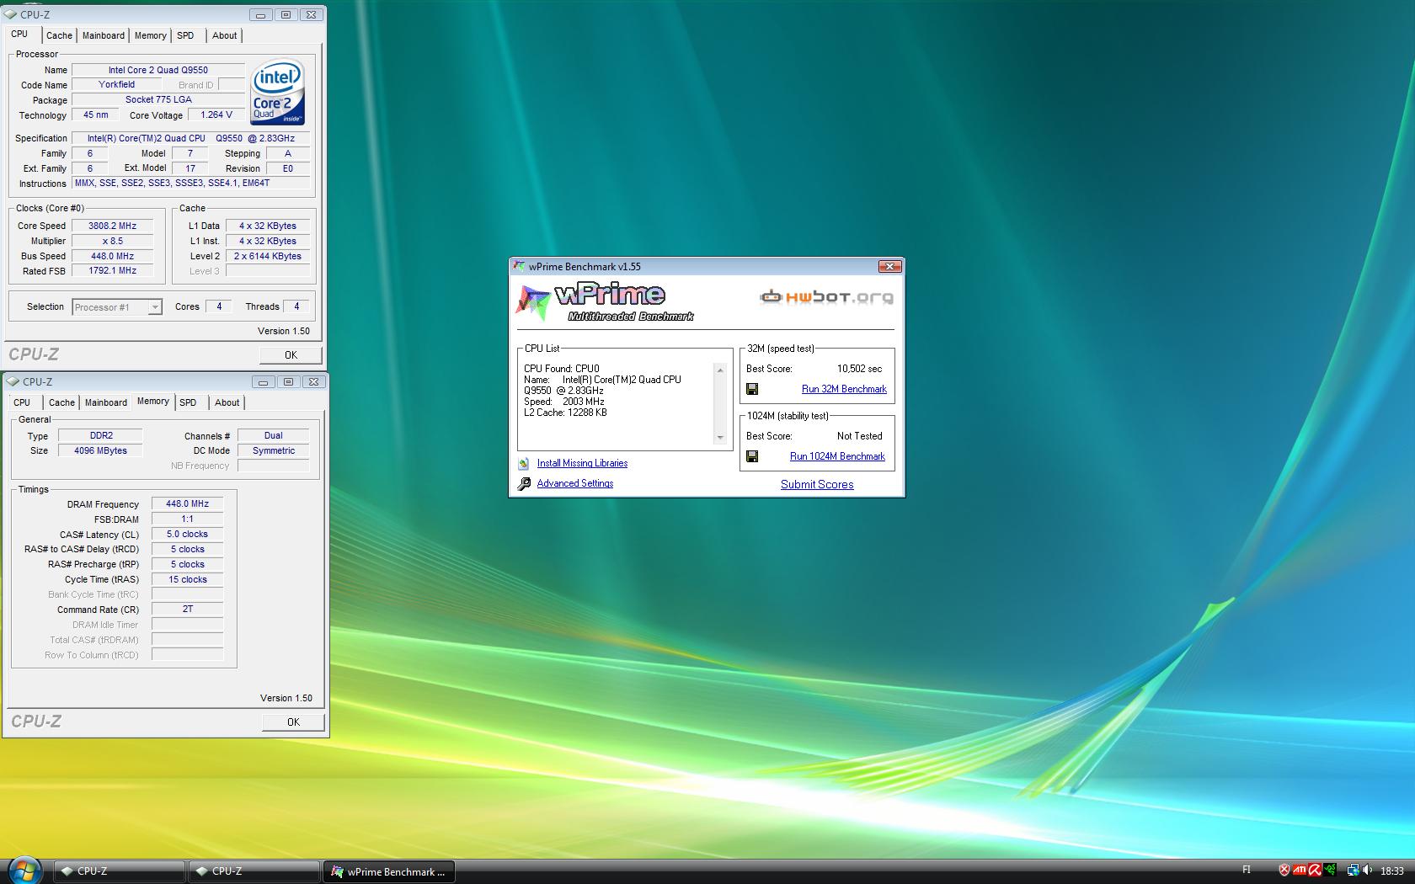Click the Cycle Time value 15 clocks

[187, 579]
